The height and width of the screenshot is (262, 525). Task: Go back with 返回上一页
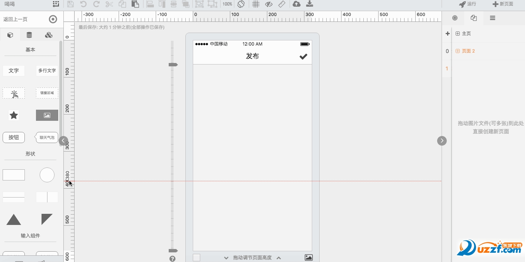[x=15, y=19]
